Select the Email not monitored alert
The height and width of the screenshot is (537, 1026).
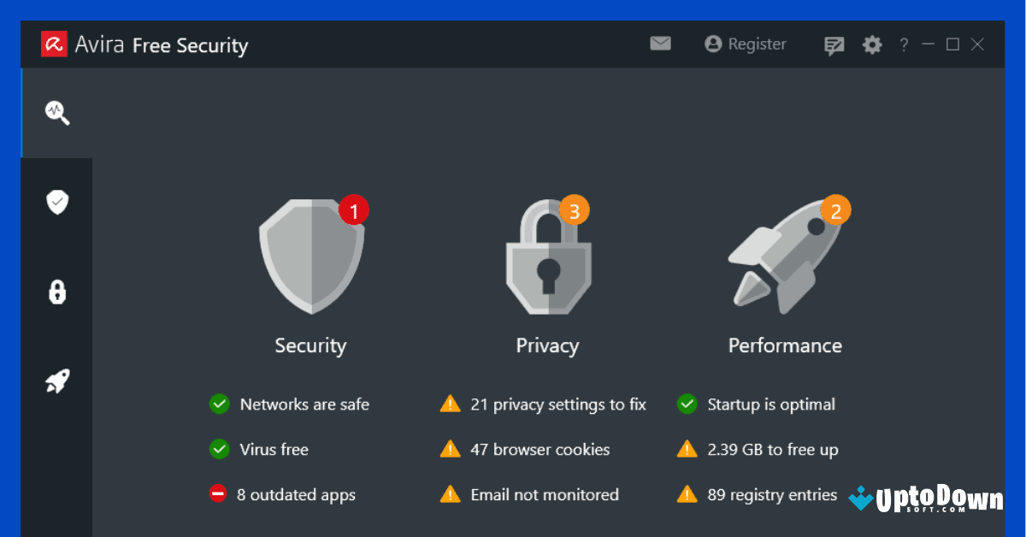544,494
